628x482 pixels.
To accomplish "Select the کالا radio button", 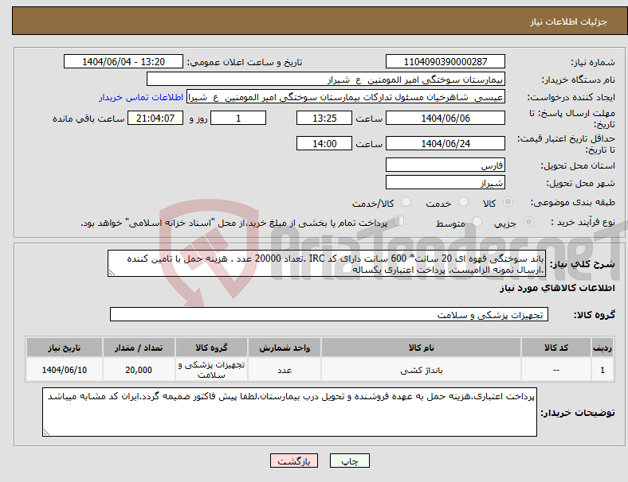I will click(x=508, y=202).
